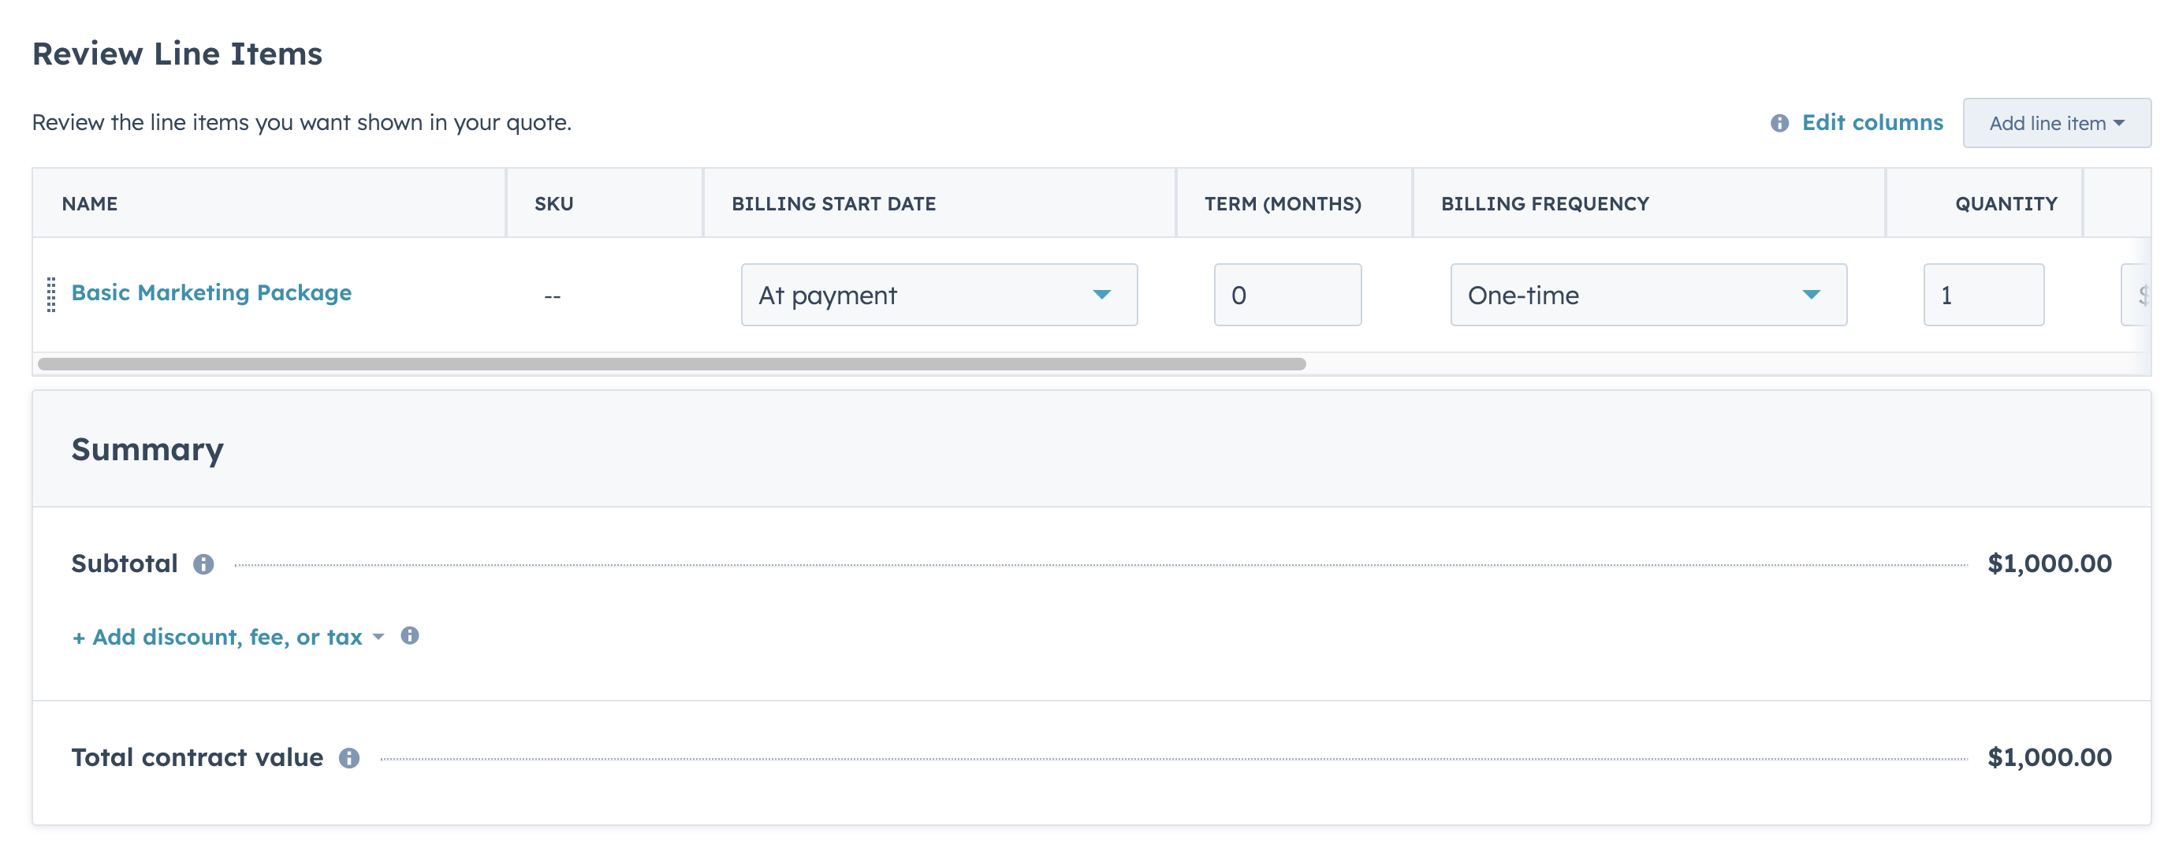
Task: Click the drag handle for Basic Marketing Package
Action: 50,294
